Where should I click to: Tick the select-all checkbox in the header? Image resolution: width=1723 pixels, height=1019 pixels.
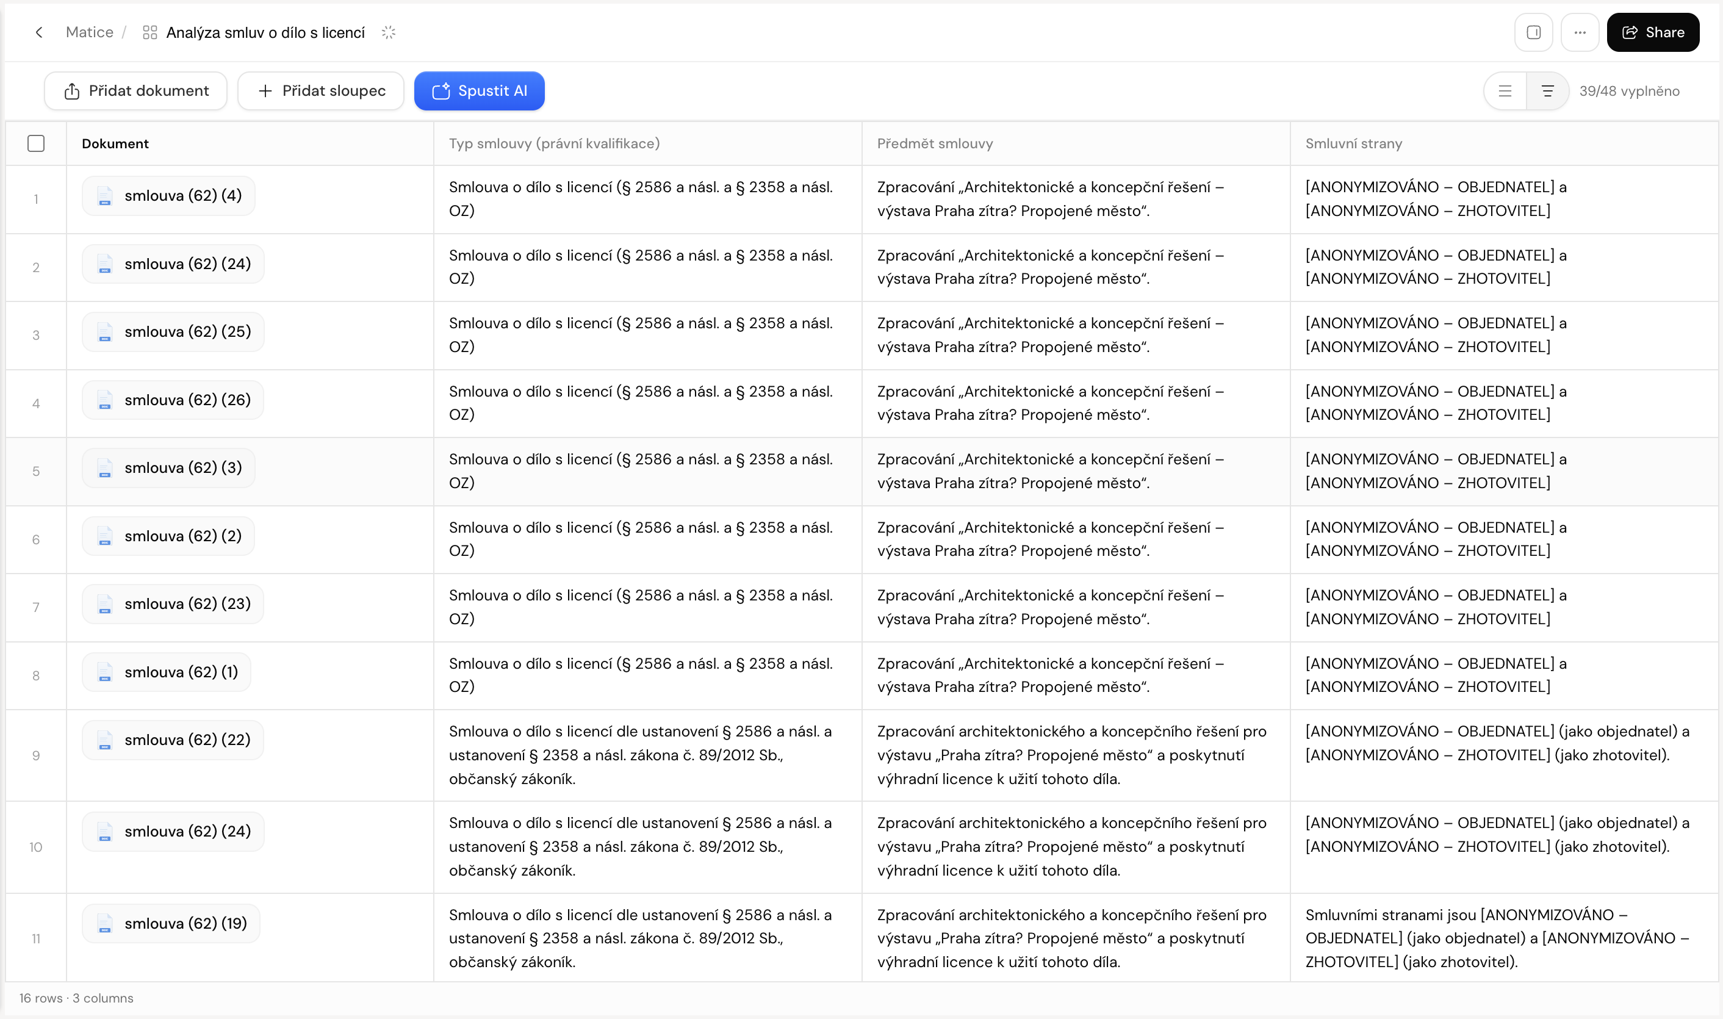(36, 143)
